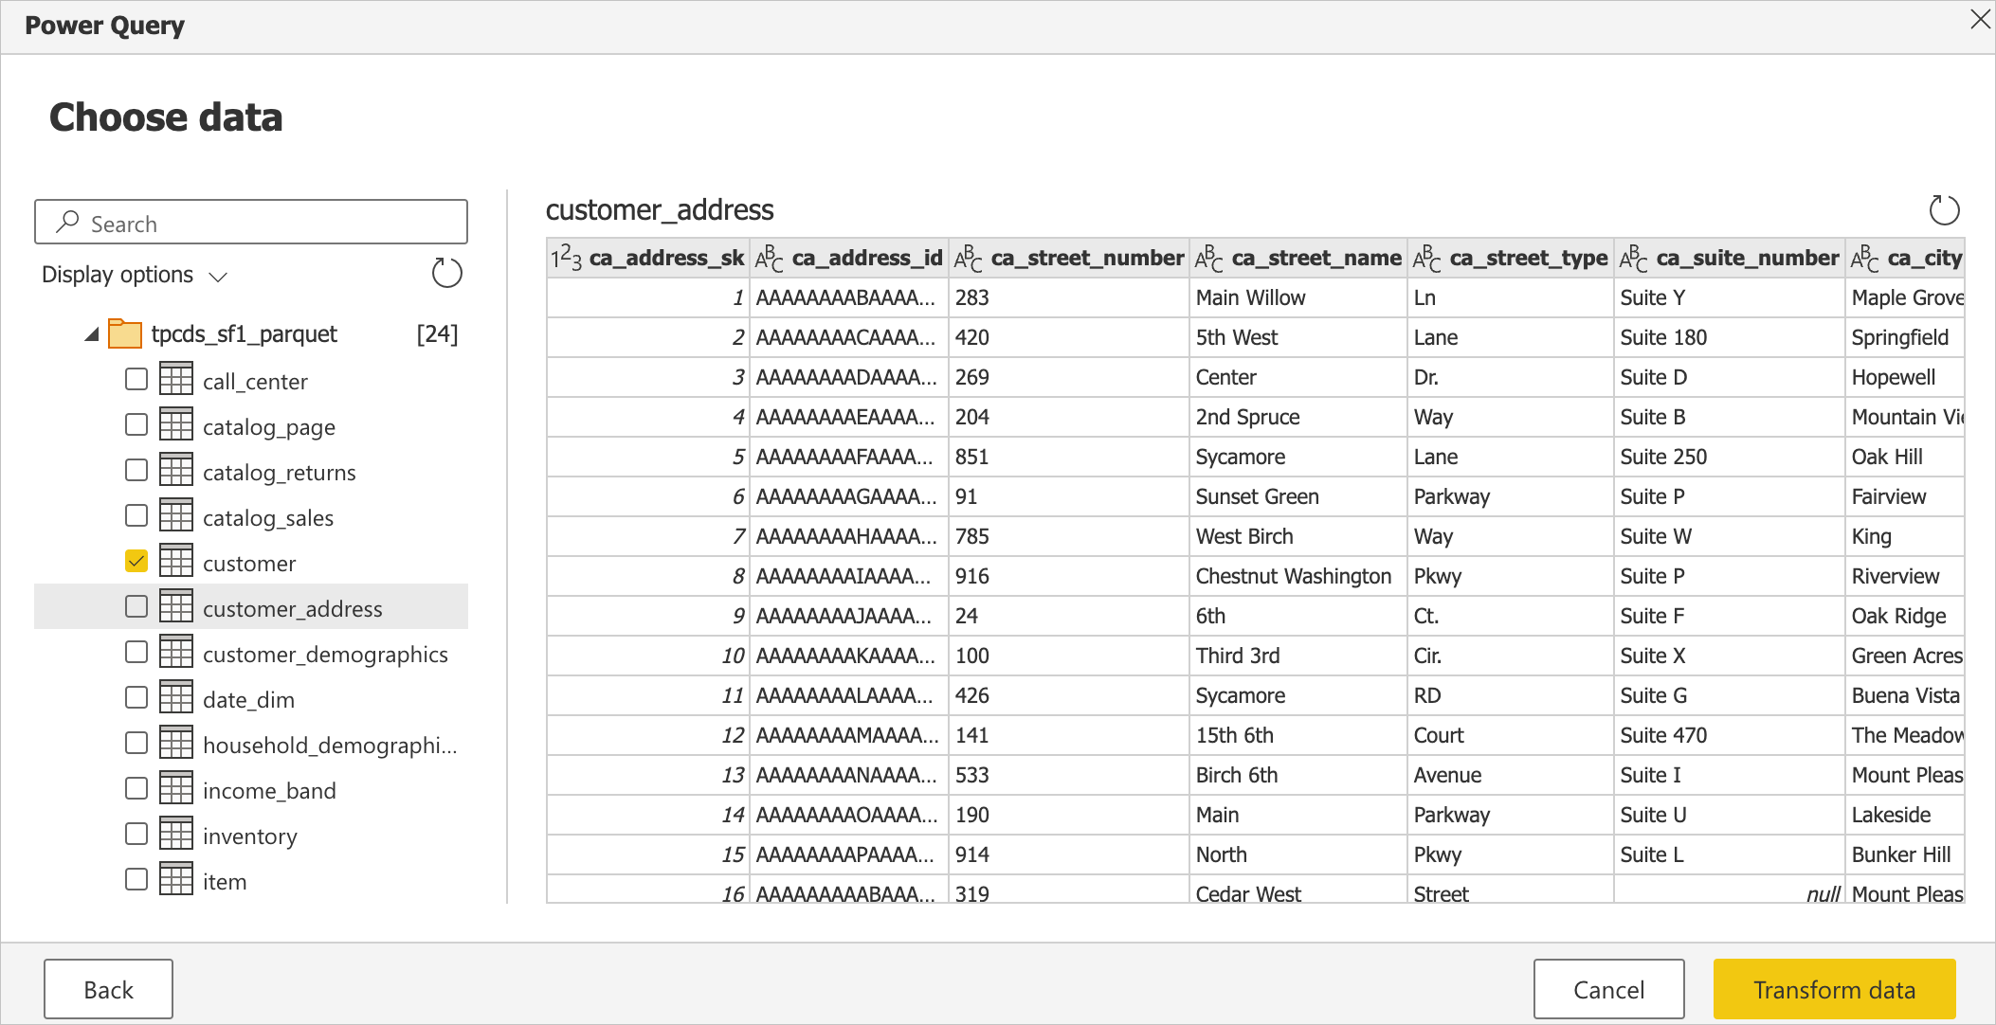Viewport: 1996px width, 1025px height.
Task: Open the Display options dropdown
Action: (x=138, y=276)
